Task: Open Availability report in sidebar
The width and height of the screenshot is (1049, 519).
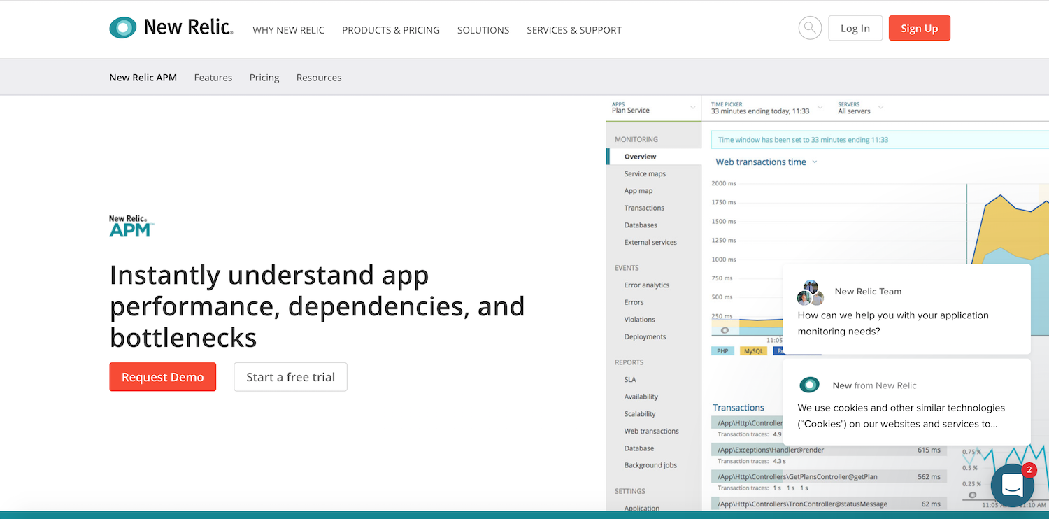Action: coord(641,397)
